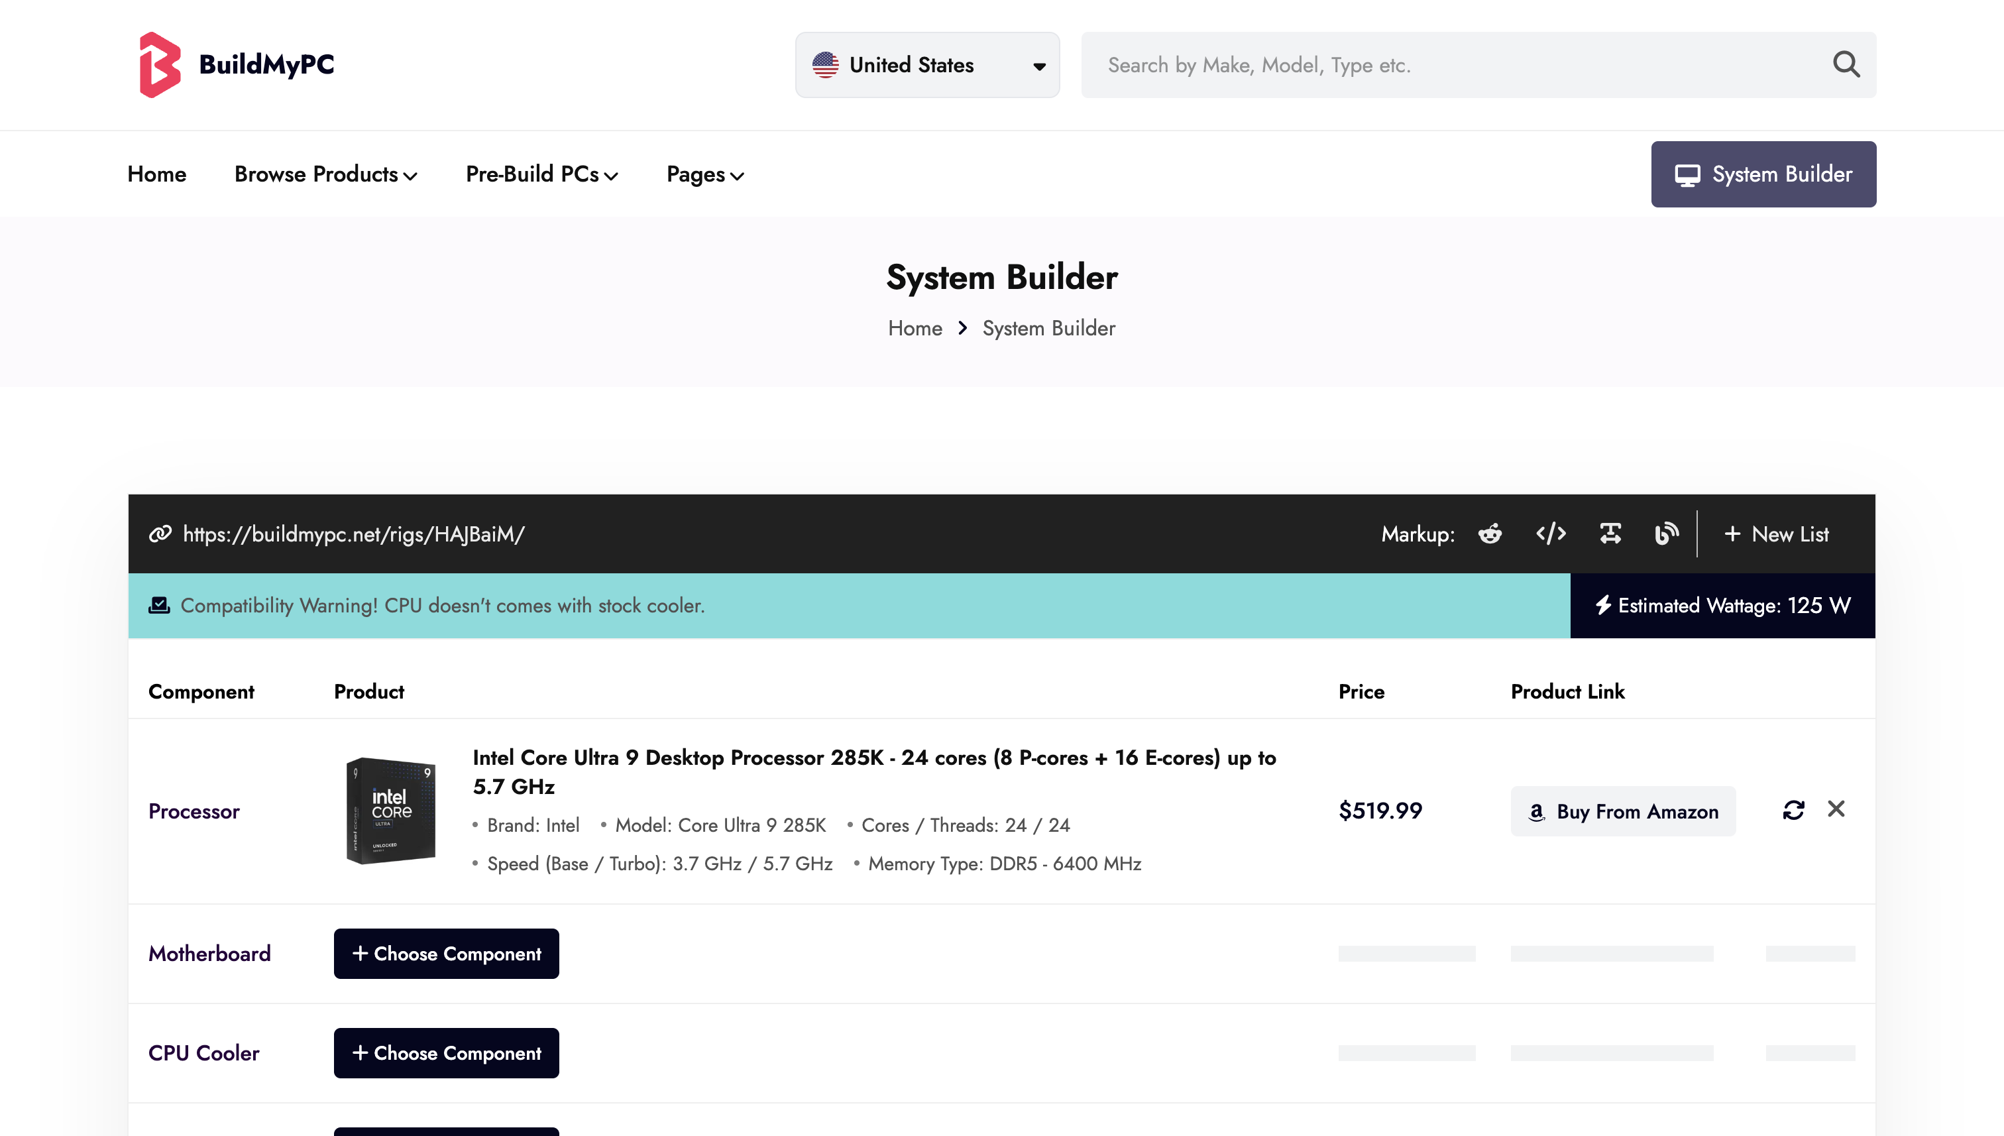Open the United States country dropdown

click(926, 65)
